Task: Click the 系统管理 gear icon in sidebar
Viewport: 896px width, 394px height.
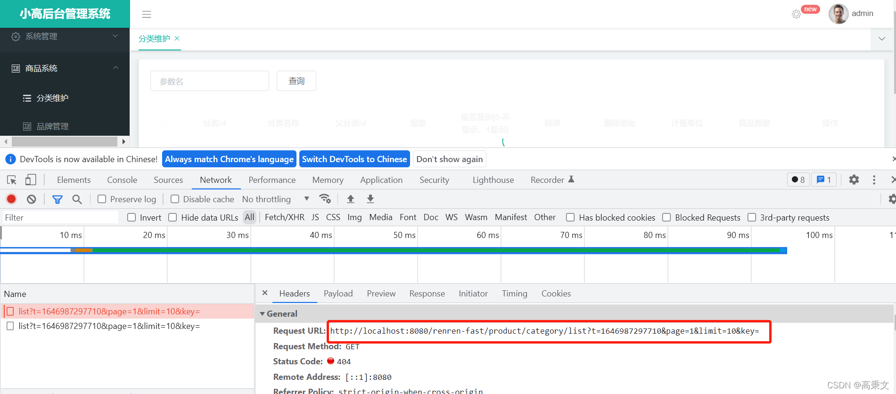Action: click(x=16, y=36)
